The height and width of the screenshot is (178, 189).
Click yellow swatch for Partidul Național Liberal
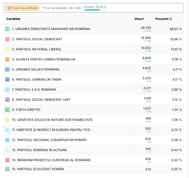[x=7, y=49]
